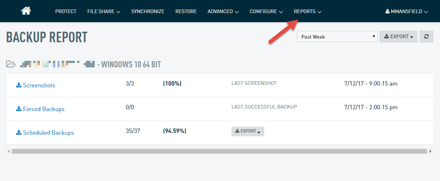Expand the CONFIGURE menu

(266, 11)
